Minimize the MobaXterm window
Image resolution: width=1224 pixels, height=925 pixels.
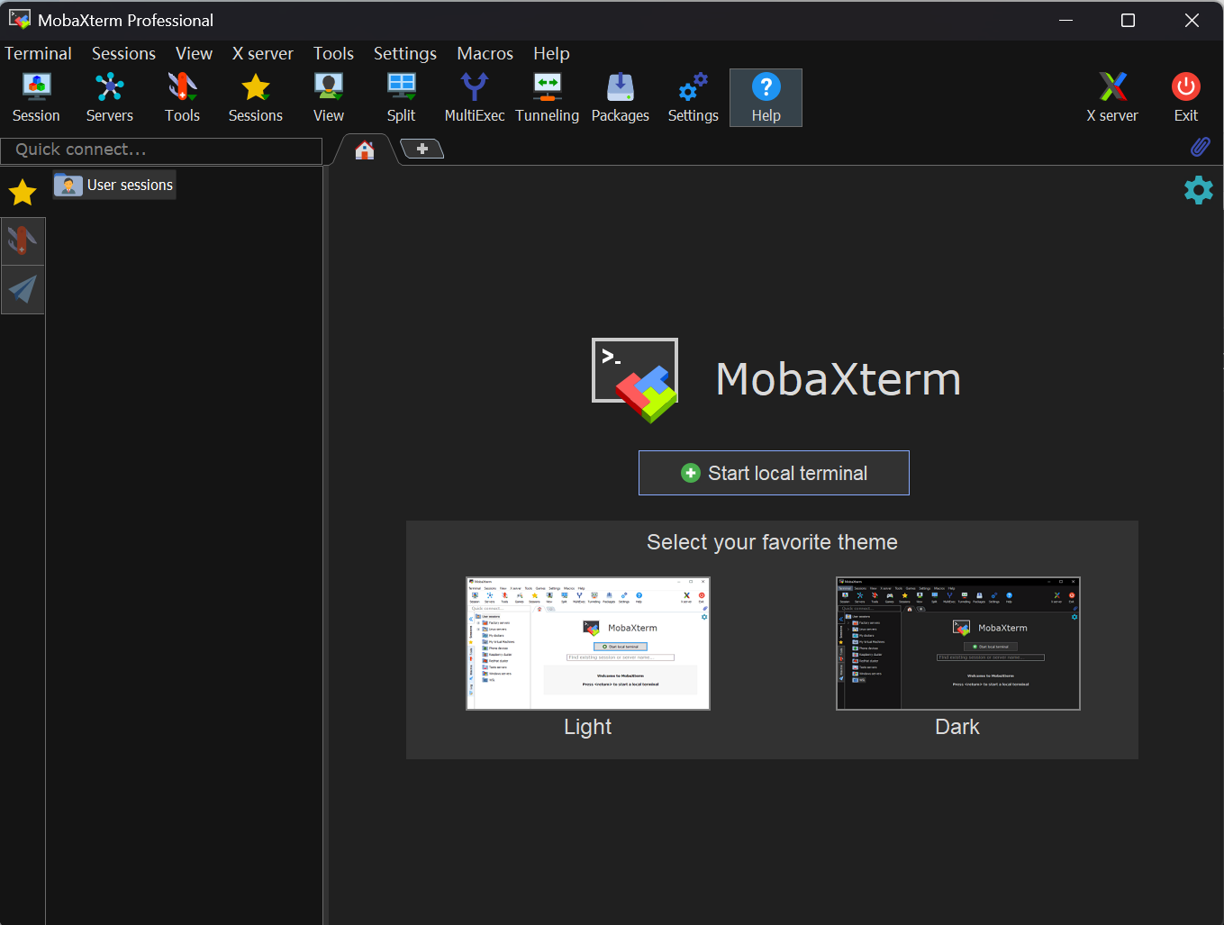1065,20
